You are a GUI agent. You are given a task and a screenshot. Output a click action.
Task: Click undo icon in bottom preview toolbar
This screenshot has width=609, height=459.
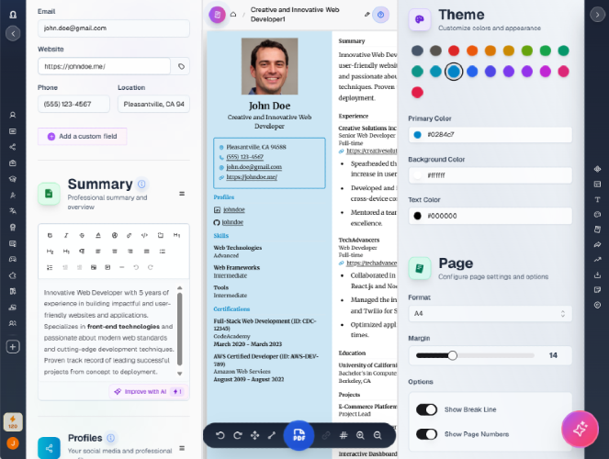220,435
